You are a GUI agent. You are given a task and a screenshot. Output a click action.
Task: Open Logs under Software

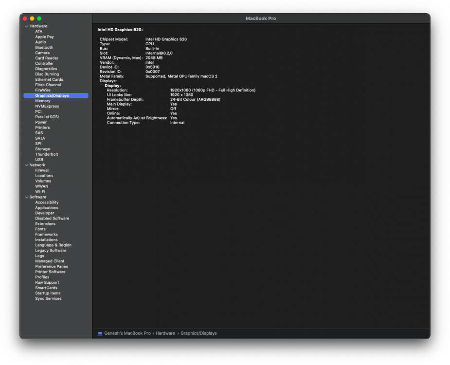click(x=39, y=256)
